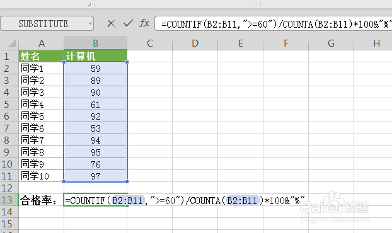Screen dimensions: 392x233
Task: Select column B header
Action: 96,43
